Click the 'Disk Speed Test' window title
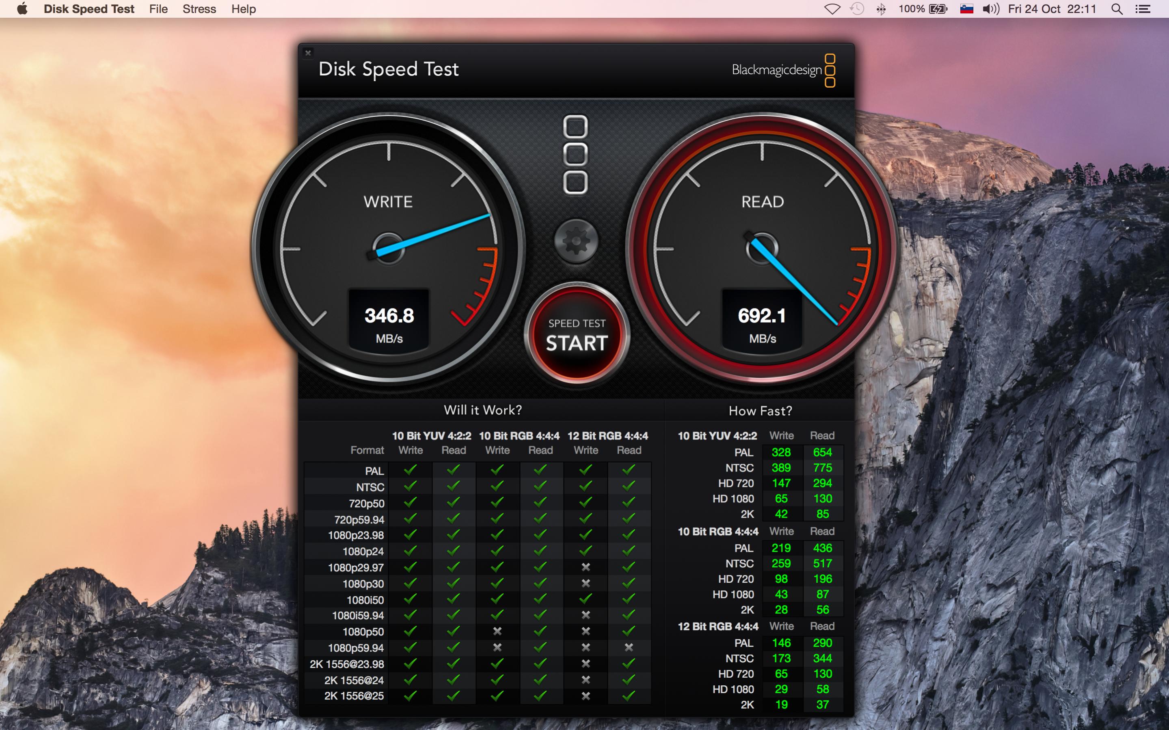The width and height of the screenshot is (1169, 730). pyautogui.click(x=388, y=69)
